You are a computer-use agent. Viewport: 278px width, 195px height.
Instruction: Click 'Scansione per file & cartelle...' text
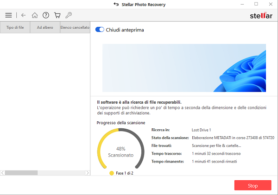pos(216,146)
